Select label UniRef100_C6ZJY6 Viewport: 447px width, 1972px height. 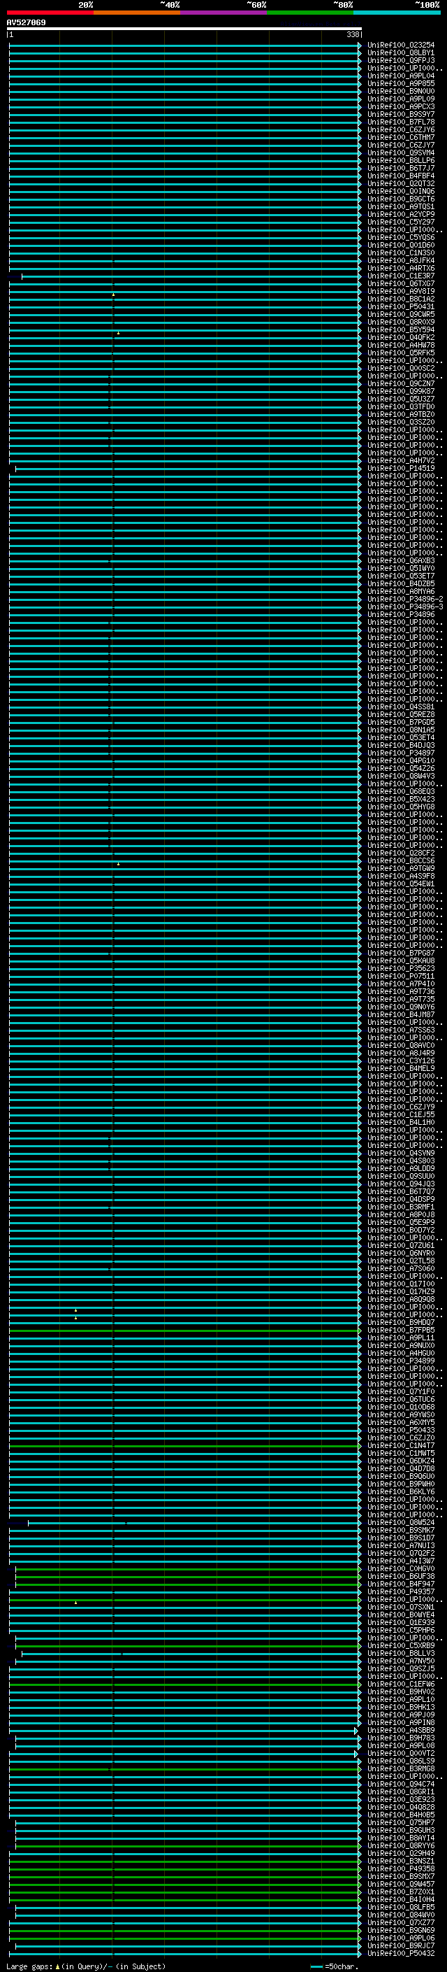click(x=401, y=130)
